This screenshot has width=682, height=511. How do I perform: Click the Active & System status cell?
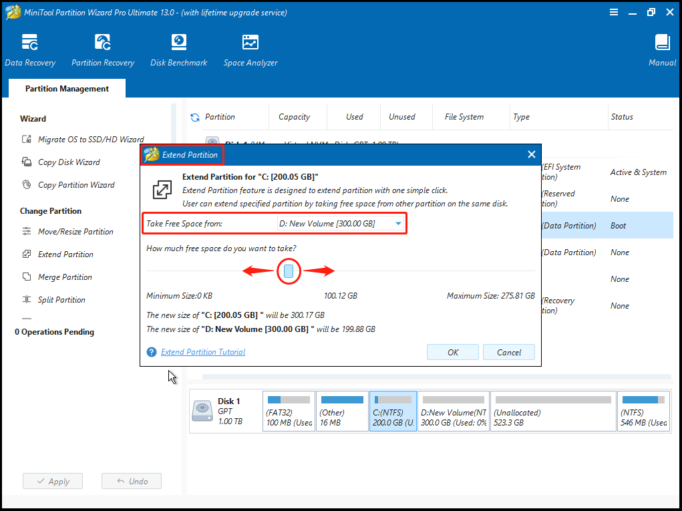pyautogui.click(x=638, y=172)
